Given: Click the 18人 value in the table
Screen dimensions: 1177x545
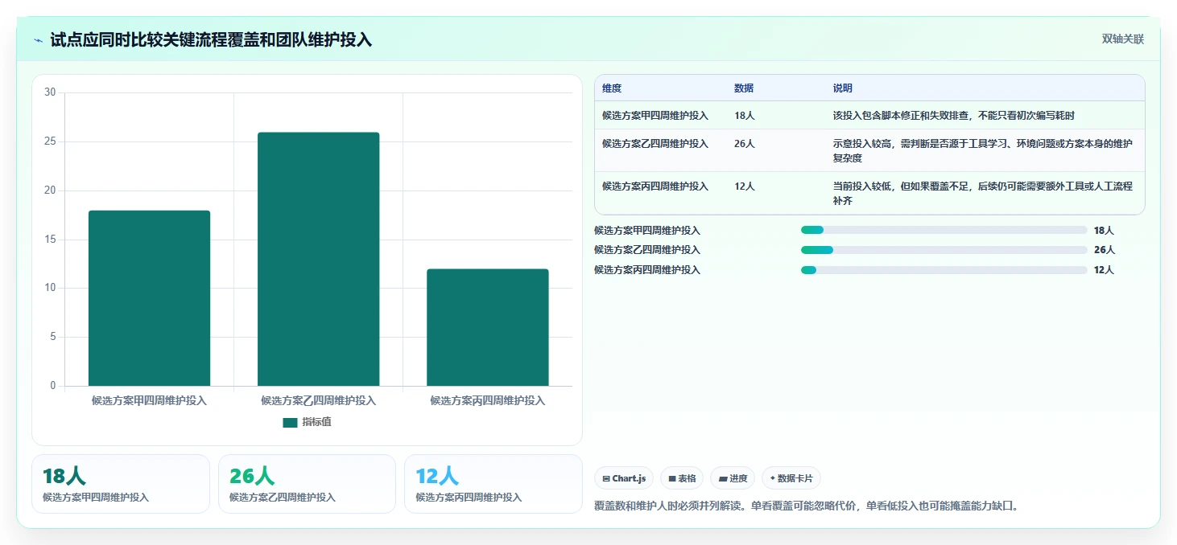Looking at the screenshot, I should pos(745,116).
